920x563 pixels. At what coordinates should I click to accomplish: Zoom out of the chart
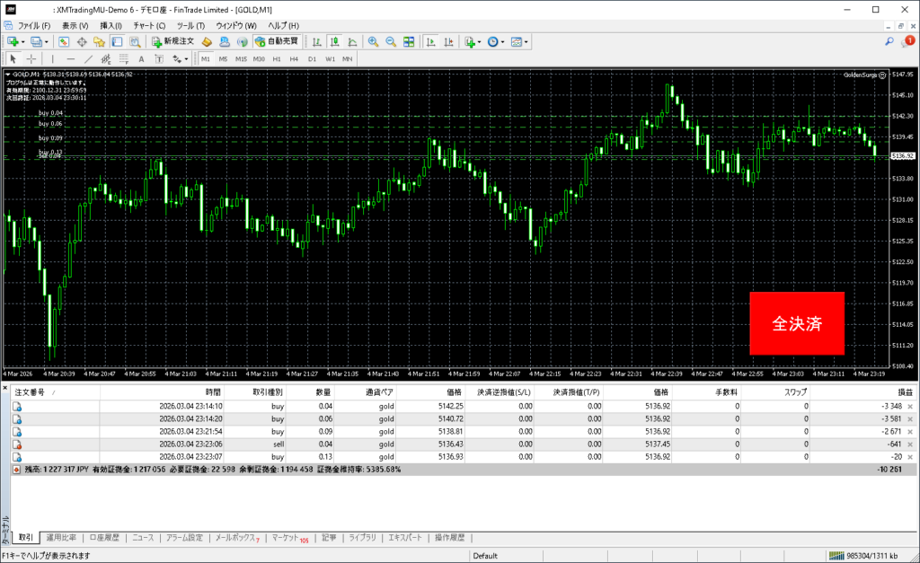[391, 41]
